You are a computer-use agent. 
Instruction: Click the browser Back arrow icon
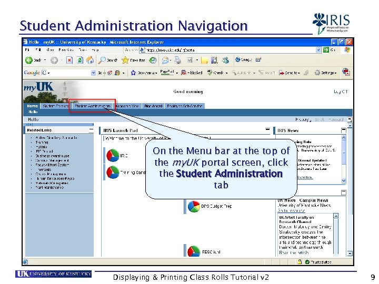click(29, 60)
